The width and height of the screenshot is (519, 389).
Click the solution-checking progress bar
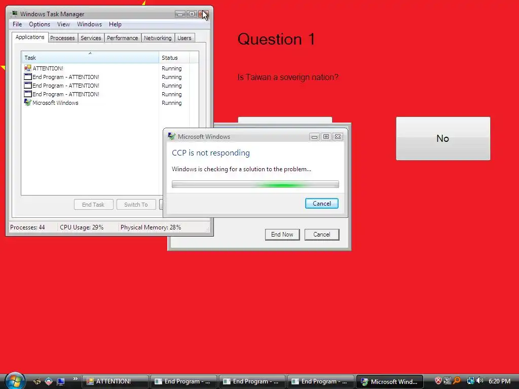pyautogui.click(x=255, y=184)
